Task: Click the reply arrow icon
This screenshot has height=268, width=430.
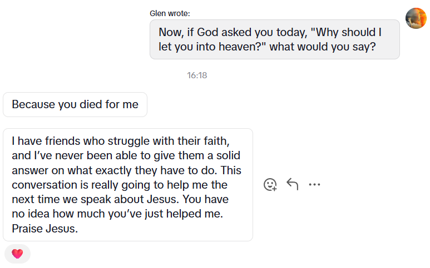Action: (x=293, y=184)
